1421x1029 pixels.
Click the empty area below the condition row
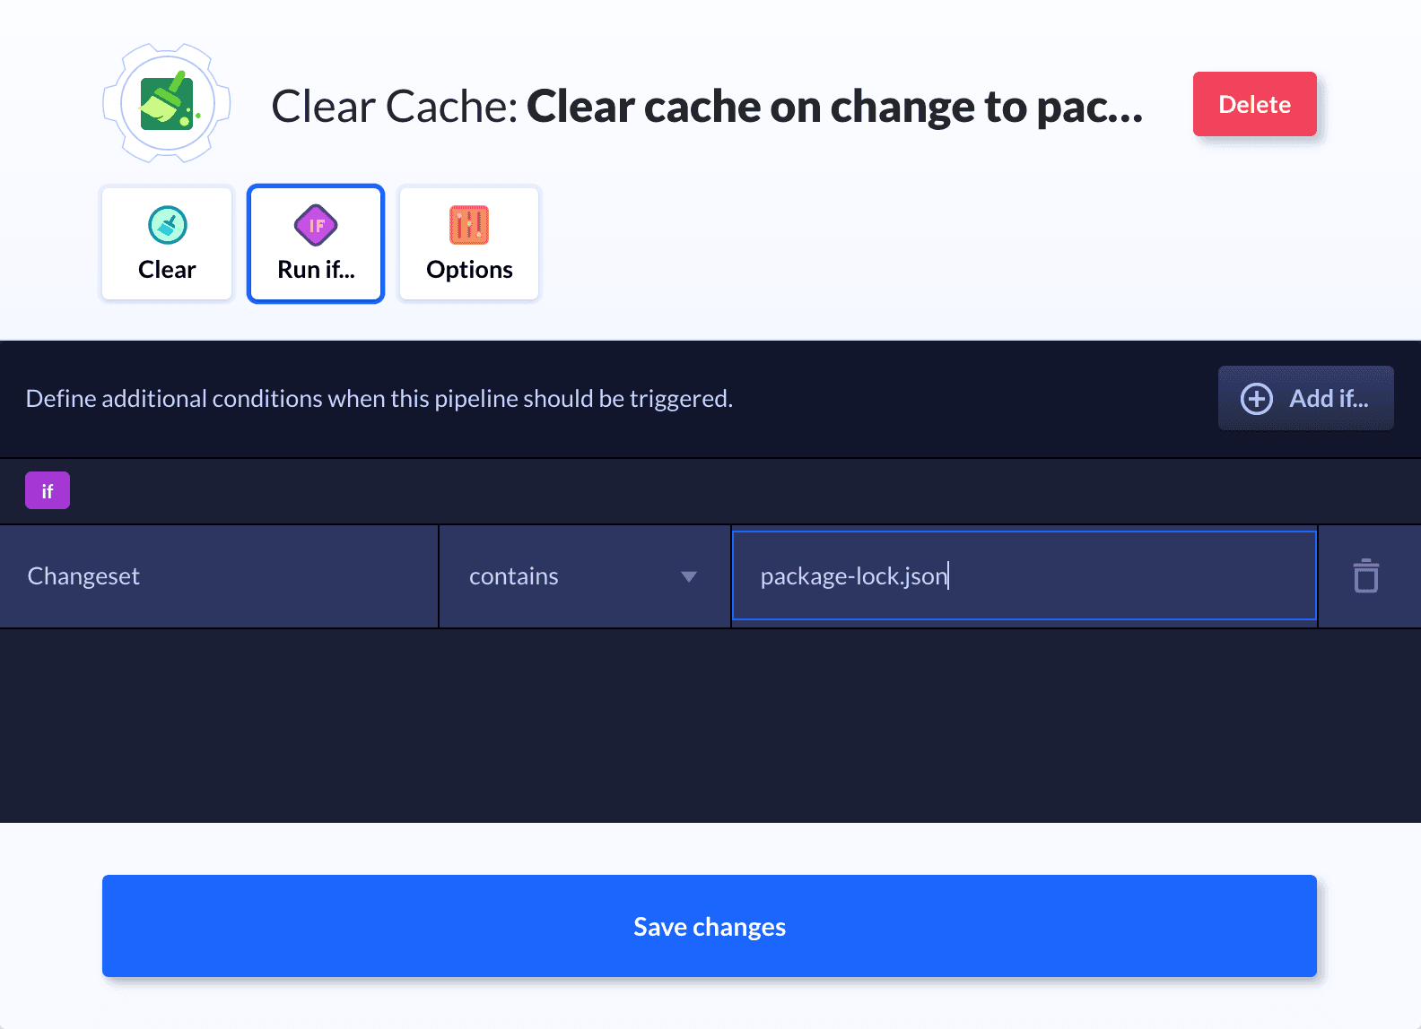click(709, 724)
